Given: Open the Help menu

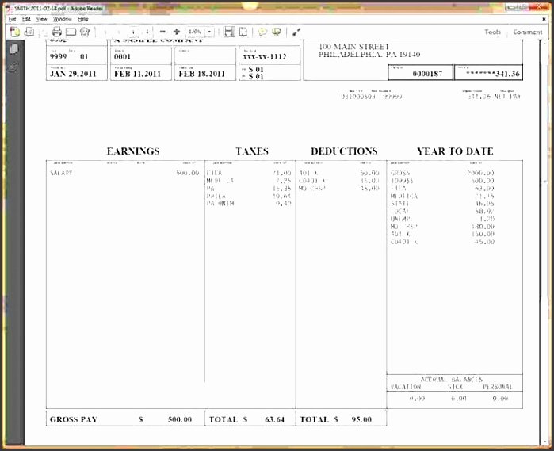Looking at the screenshot, I should point(83,19).
